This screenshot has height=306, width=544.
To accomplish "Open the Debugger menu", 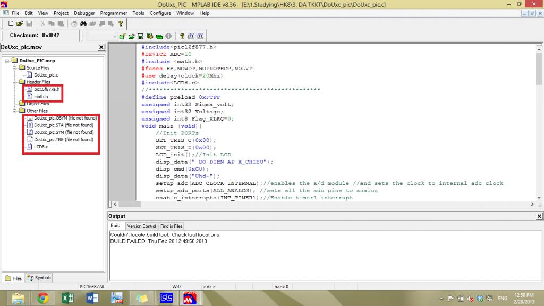I will (x=84, y=13).
